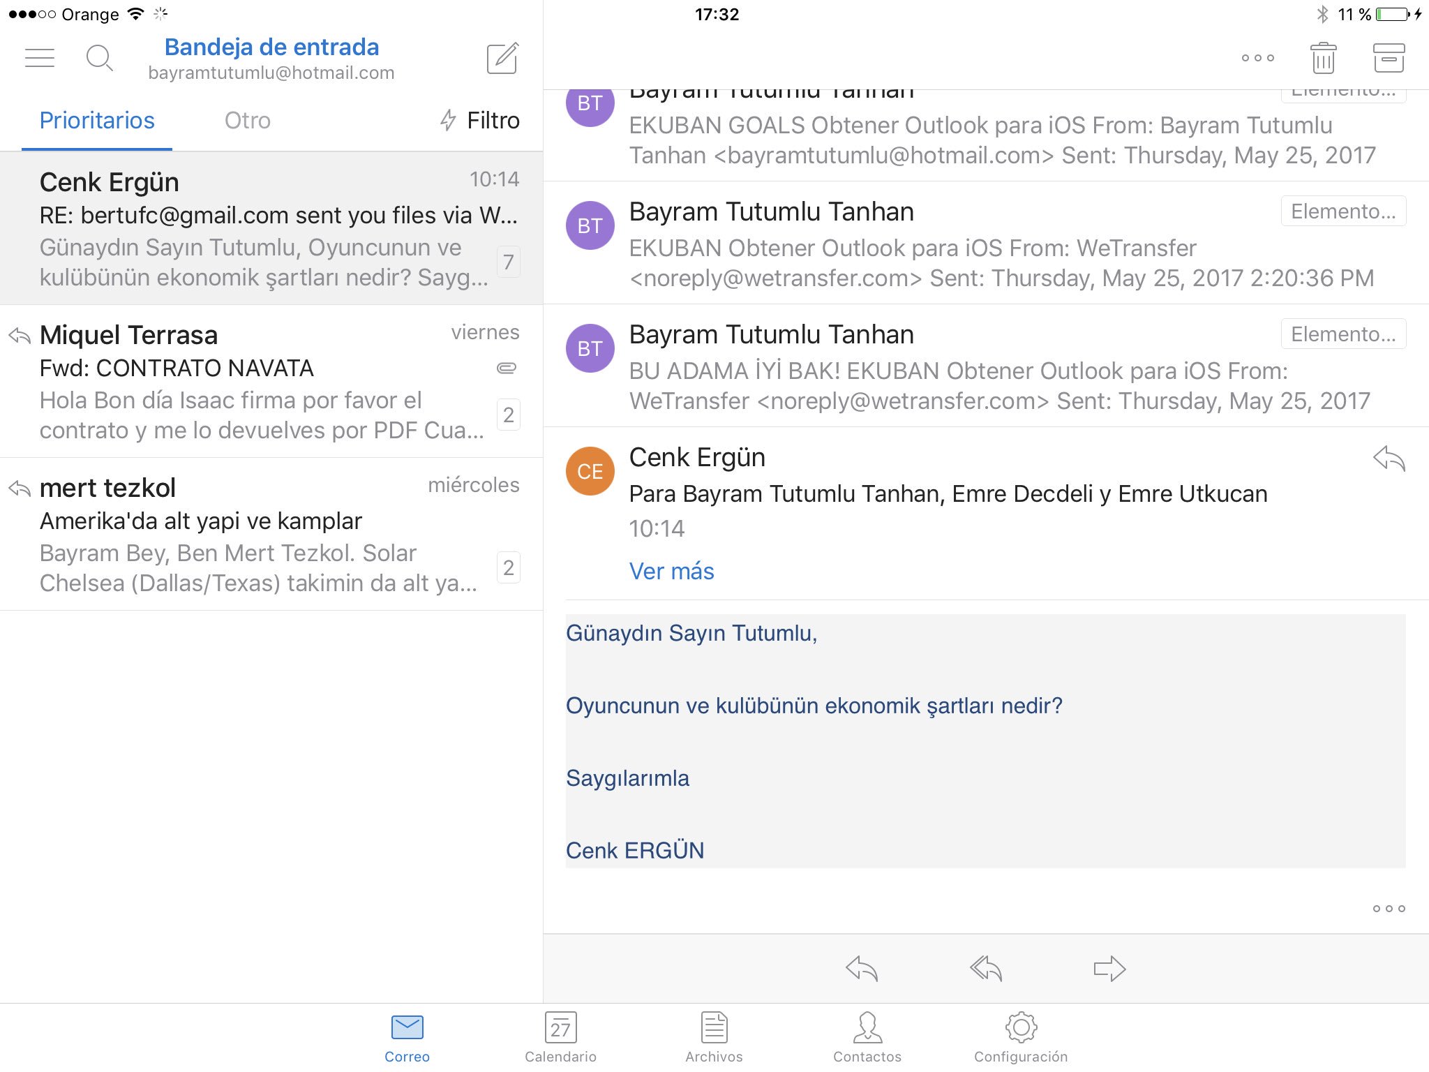Tap Forward arrow in bottom toolbar

point(1109,969)
